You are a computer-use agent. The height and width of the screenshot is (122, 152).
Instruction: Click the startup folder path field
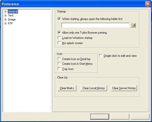click(x=95, y=25)
